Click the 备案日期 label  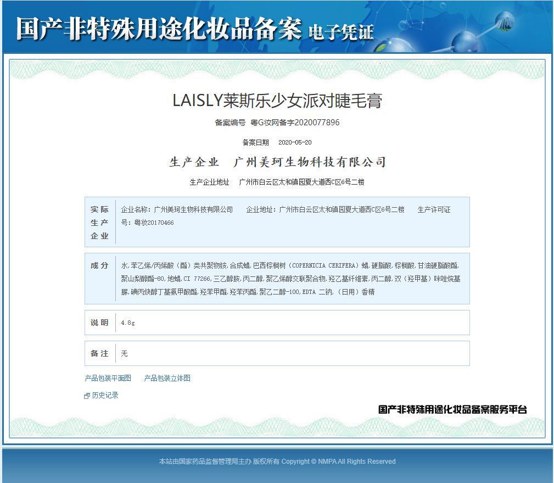coord(255,142)
